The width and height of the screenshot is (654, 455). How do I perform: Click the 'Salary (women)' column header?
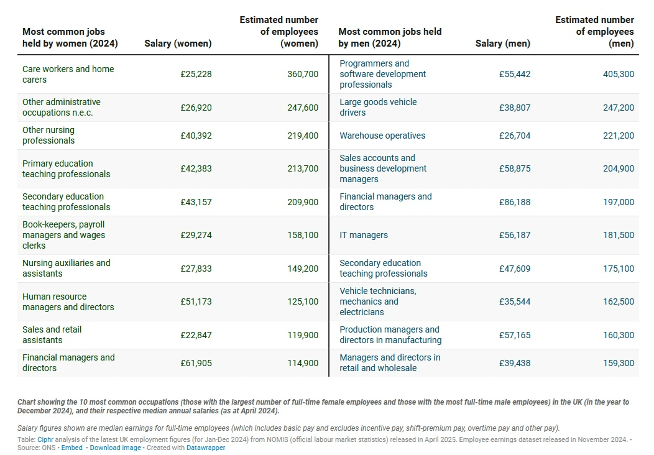(x=178, y=44)
